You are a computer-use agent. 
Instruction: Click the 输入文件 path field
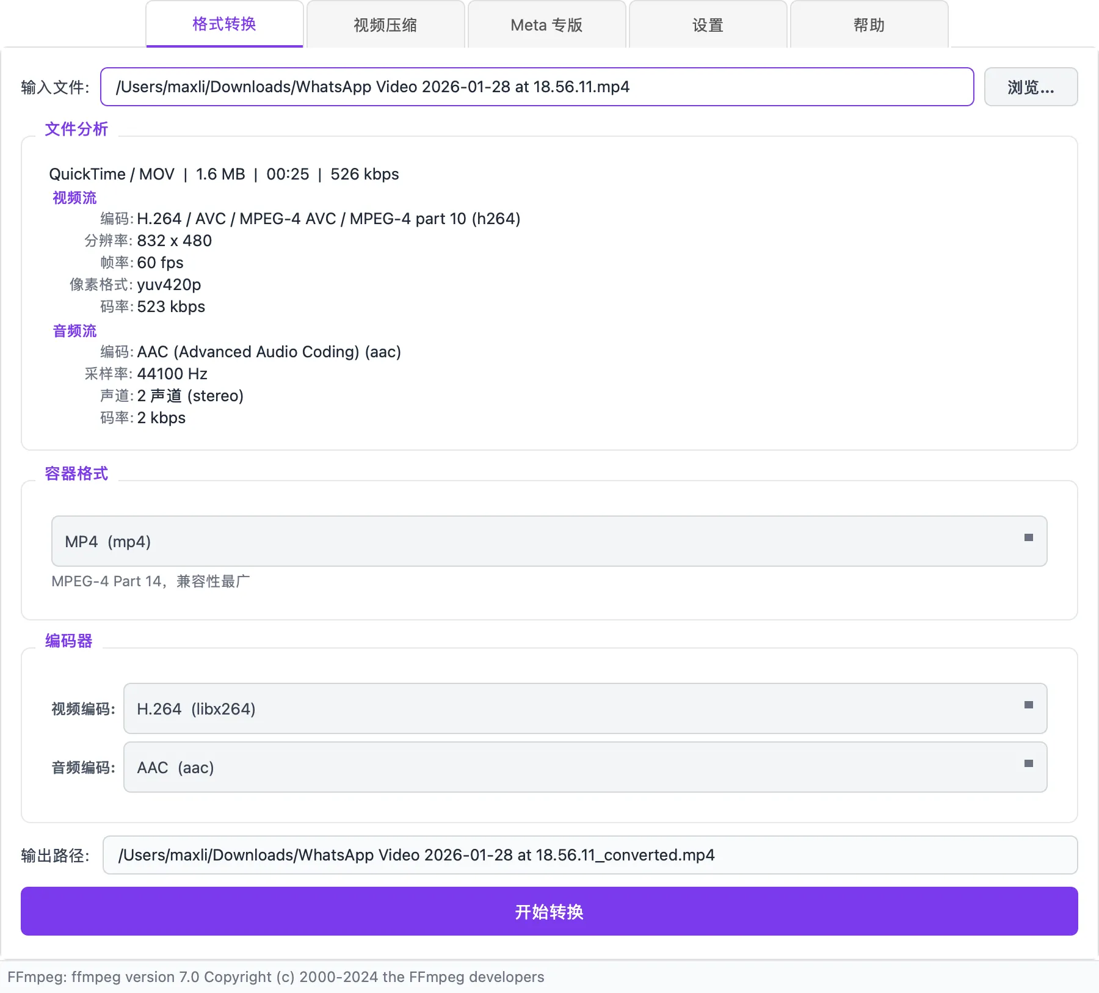pos(537,87)
